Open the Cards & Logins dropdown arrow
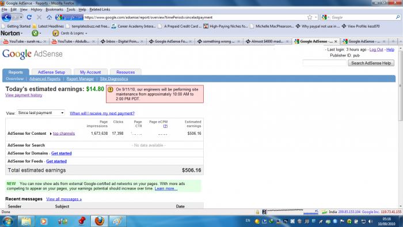Image resolution: width=403 pixels, height=227 pixels. (x=86, y=33)
